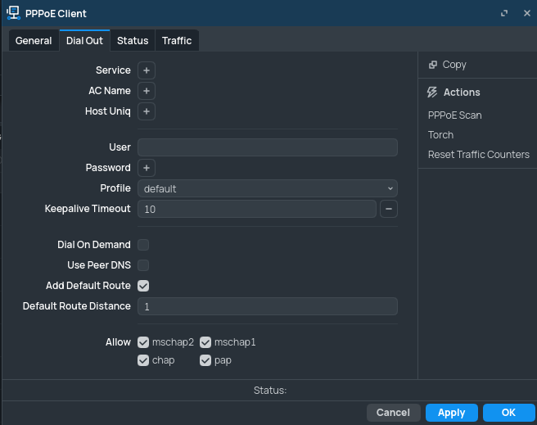The height and width of the screenshot is (425, 537).
Task: Click the Actions lightning icon
Action: click(x=432, y=92)
